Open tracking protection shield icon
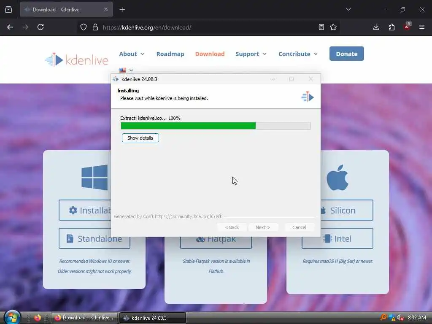This screenshot has width=432, height=324. [x=84, y=27]
